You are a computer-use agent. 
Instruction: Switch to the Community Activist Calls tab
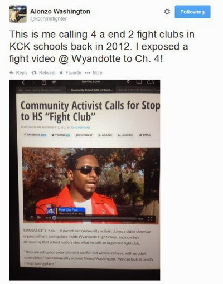[91, 90]
